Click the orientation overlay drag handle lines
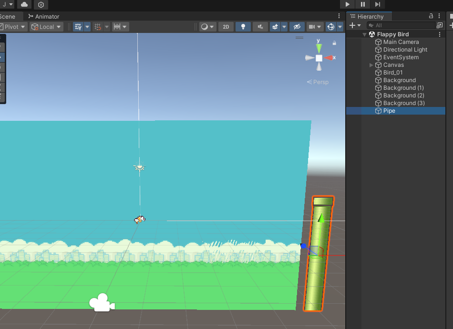Viewport: 453px width, 329px height. (299, 38)
